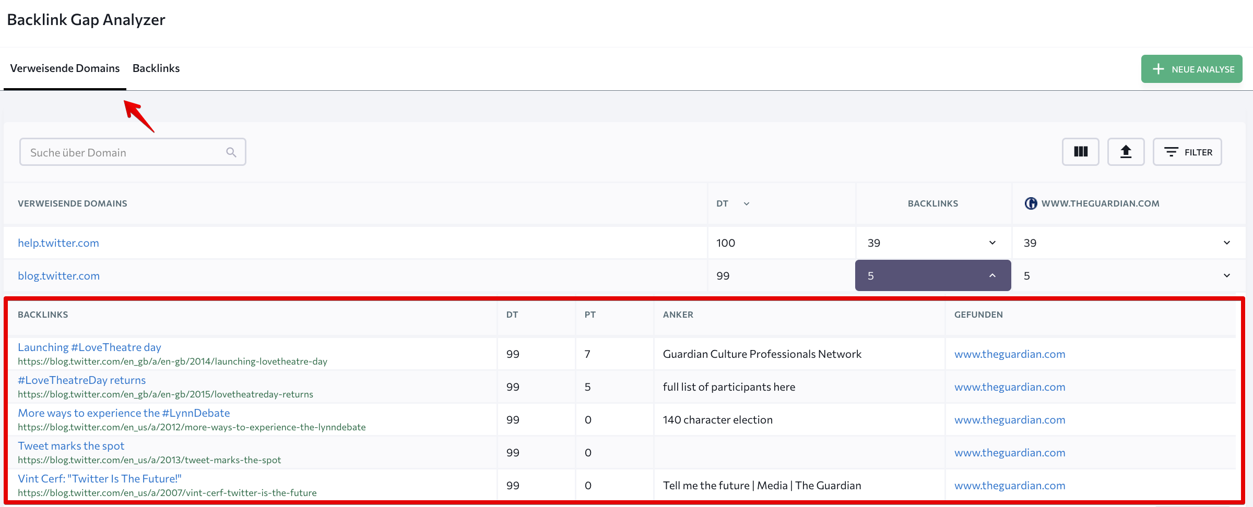Screen dimensions: 1253x507
Task: Start a new analysis with NEUE ANALYSE
Action: 1191,69
